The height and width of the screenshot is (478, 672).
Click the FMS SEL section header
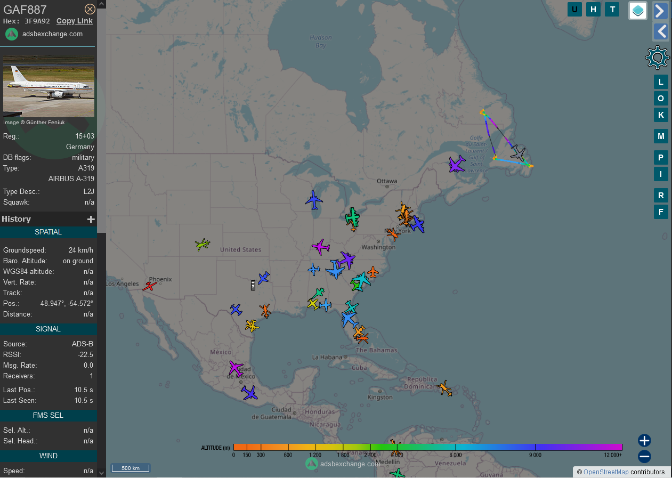click(48, 416)
